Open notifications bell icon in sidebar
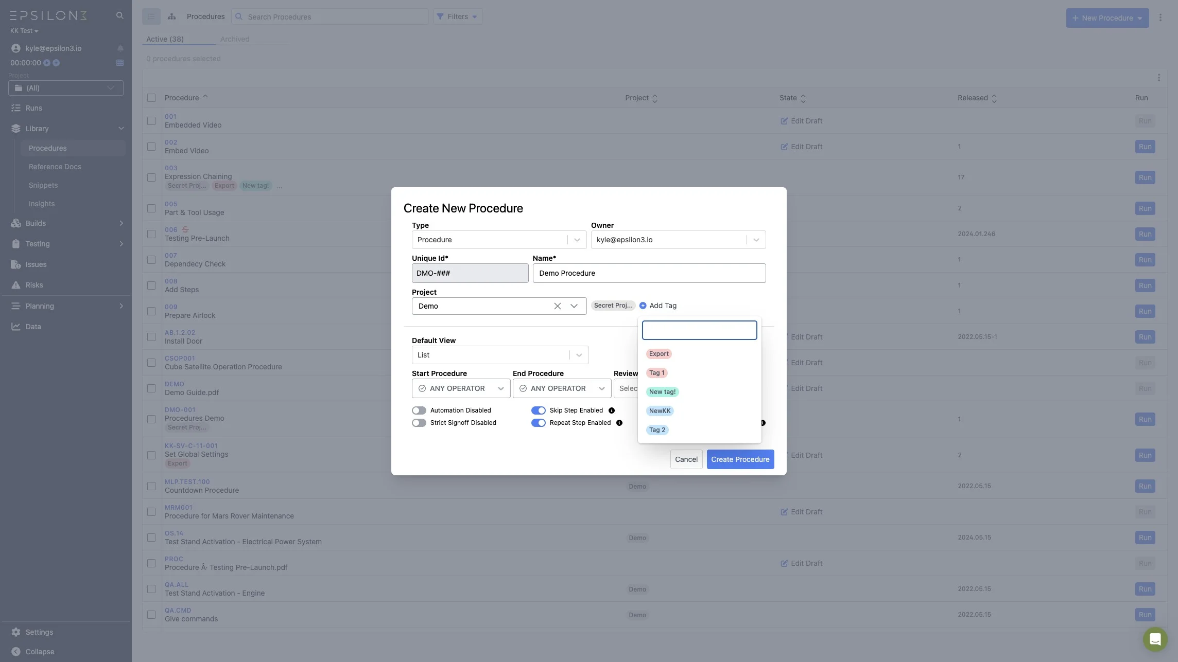This screenshot has width=1178, height=662. coord(120,48)
